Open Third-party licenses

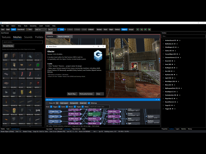pyautogui.click(x=86, y=94)
